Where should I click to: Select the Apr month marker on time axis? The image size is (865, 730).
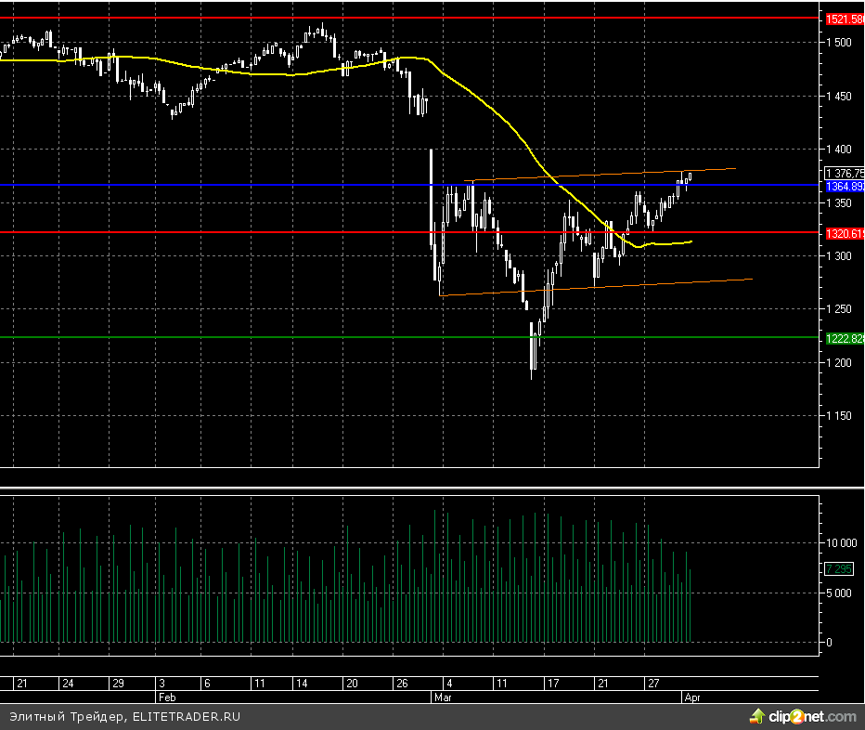[691, 696]
